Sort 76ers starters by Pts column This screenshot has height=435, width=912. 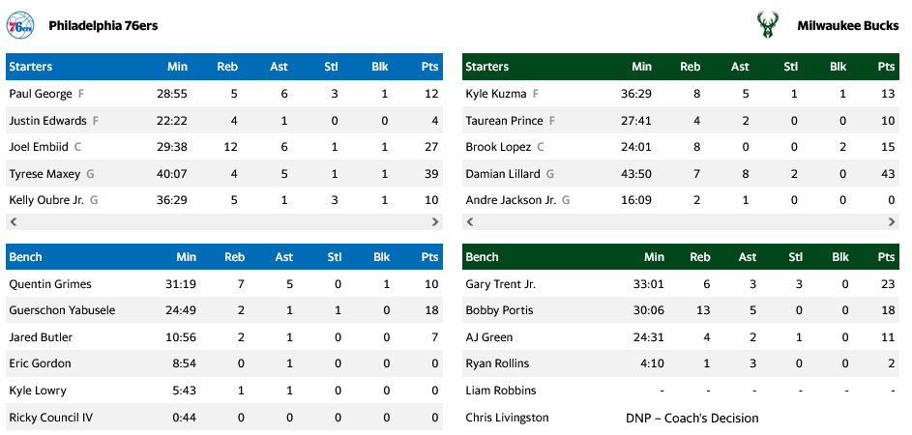[x=429, y=67]
